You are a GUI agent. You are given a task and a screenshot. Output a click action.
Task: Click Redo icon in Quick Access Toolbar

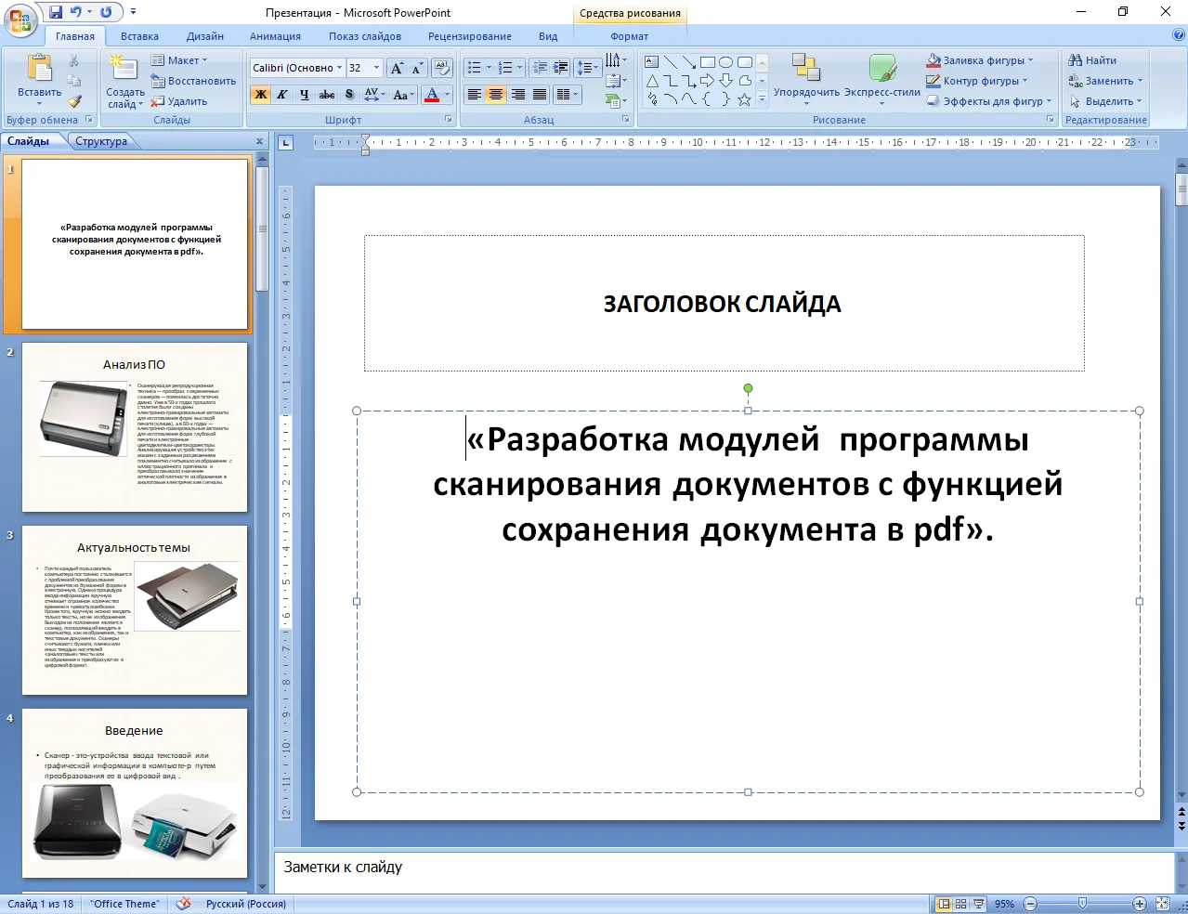click(x=106, y=12)
